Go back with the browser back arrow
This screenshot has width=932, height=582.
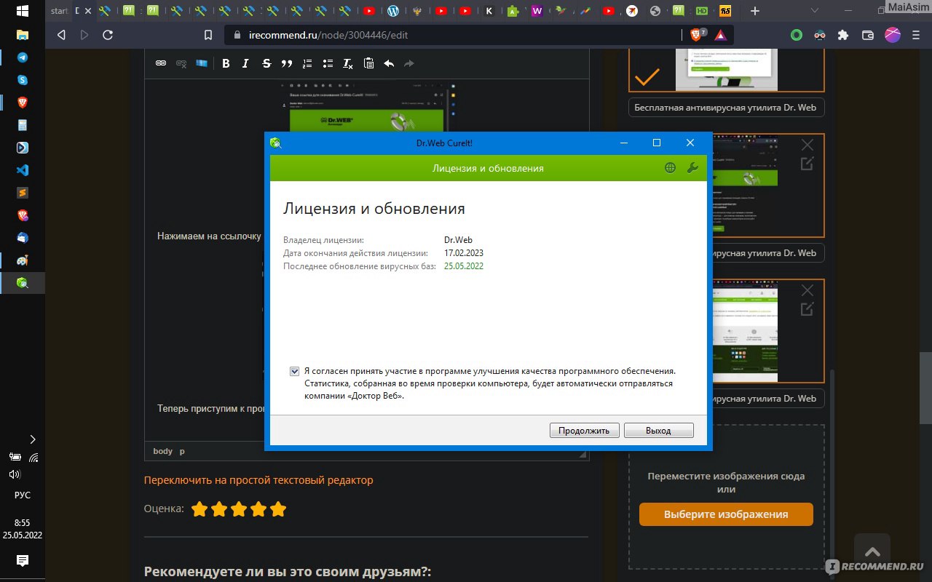61,35
